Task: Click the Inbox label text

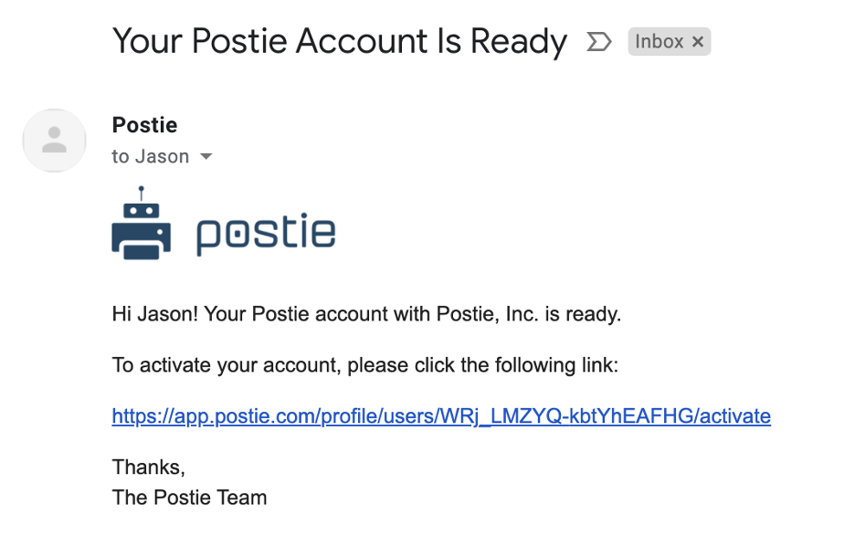Action: point(659,42)
